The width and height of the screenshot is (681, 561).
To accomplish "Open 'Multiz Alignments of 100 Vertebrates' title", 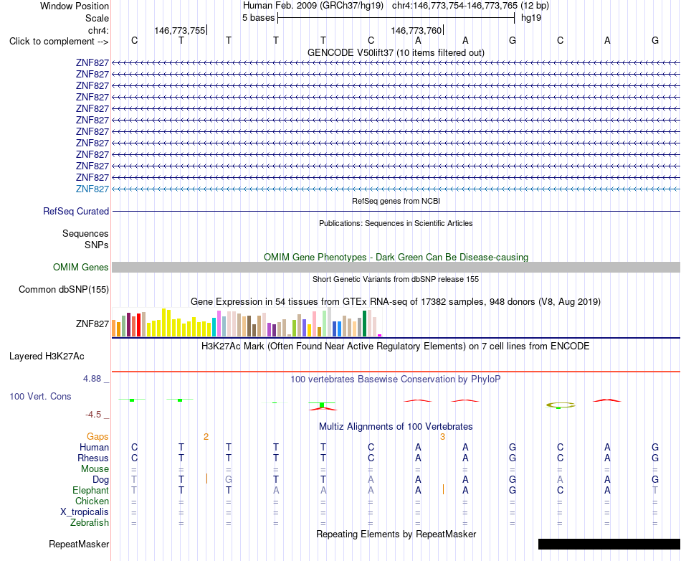I will pyautogui.click(x=396, y=427).
